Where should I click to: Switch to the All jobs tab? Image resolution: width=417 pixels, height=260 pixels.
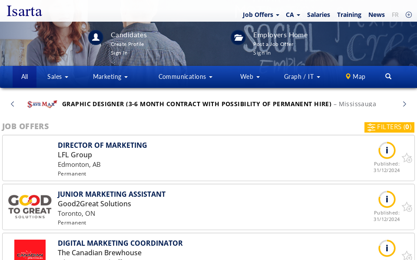24,76
